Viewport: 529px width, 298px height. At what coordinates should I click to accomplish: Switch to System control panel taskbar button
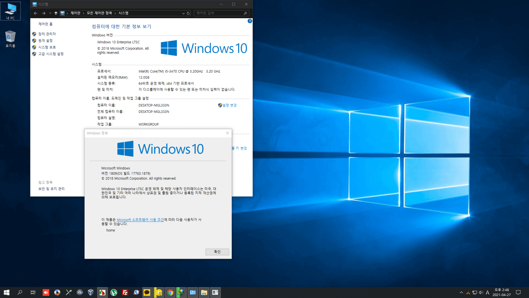pos(193,292)
